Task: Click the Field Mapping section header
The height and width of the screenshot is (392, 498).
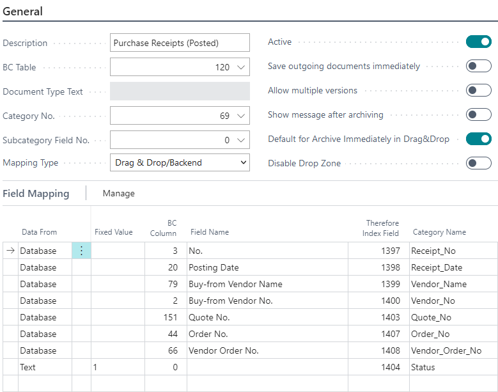Action: 36,193
